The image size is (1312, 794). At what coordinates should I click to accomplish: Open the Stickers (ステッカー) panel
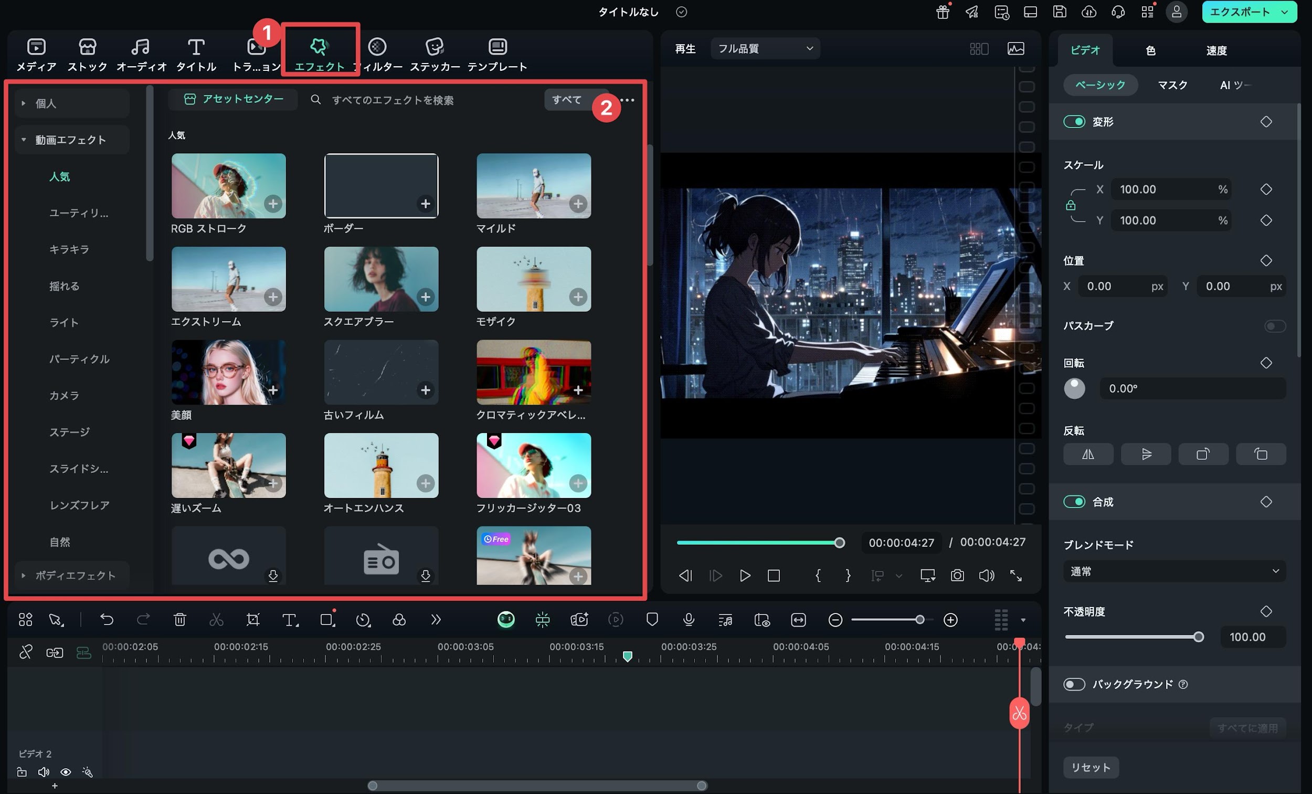[x=435, y=55]
